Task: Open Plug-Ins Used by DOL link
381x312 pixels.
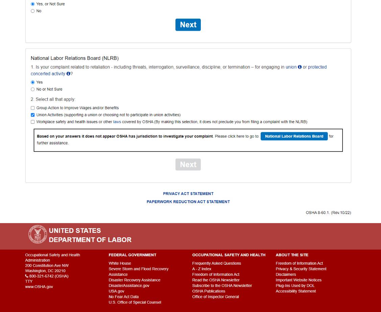Action: pyautogui.click(x=295, y=286)
